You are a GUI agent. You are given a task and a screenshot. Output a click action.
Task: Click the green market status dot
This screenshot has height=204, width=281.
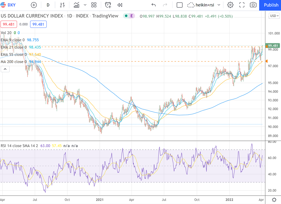(126, 16)
